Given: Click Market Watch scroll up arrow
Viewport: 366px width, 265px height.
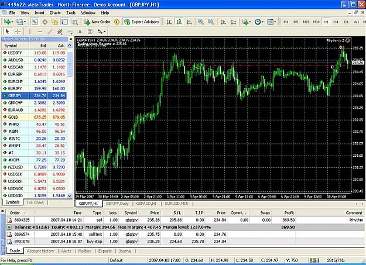Looking at the screenshot, I should click(70, 46).
